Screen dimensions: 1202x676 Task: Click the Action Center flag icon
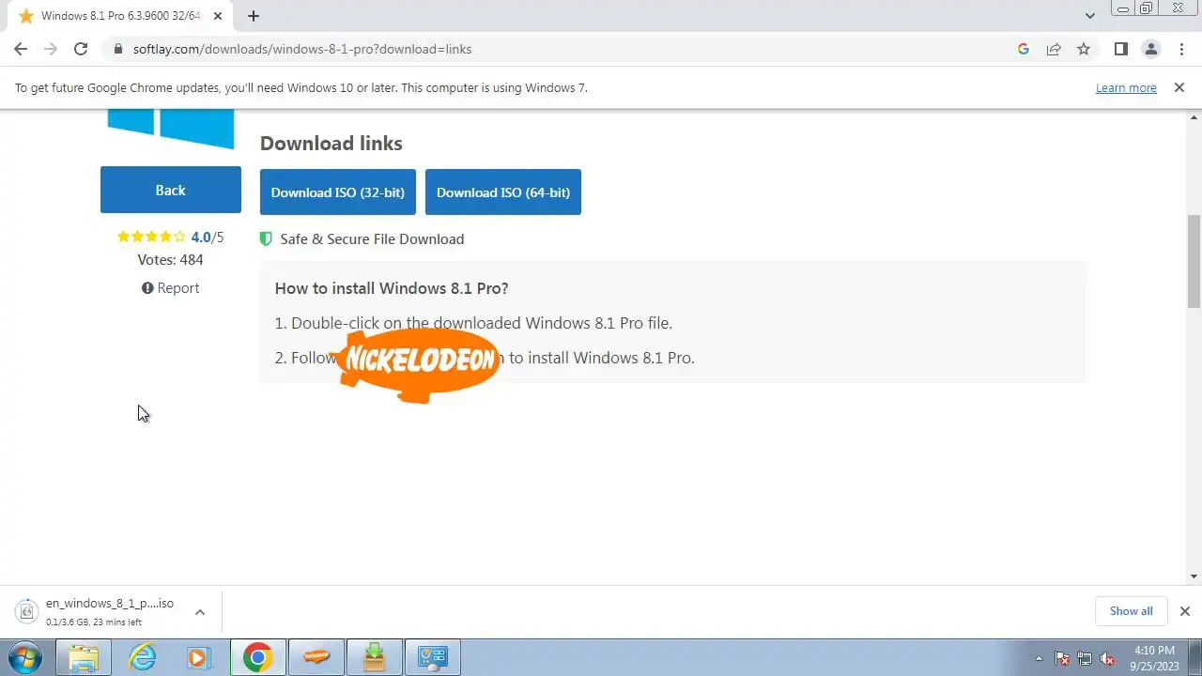pos(1062,658)
